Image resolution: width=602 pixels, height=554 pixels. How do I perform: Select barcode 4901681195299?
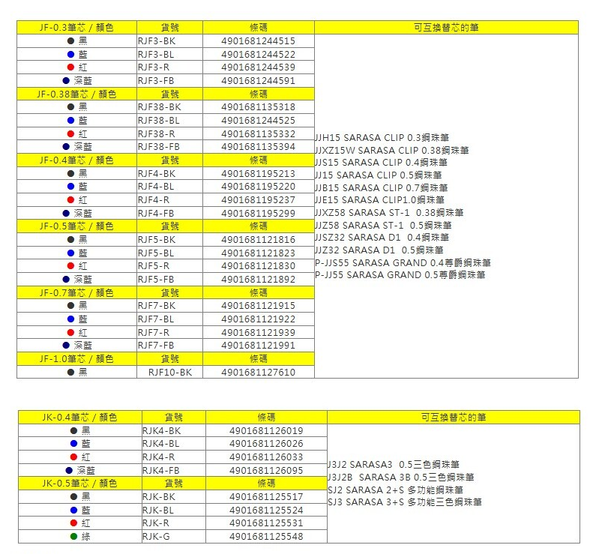point(259,214)
